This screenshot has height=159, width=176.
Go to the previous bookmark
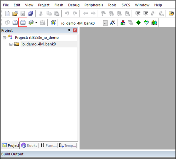(x=111, y=13)
